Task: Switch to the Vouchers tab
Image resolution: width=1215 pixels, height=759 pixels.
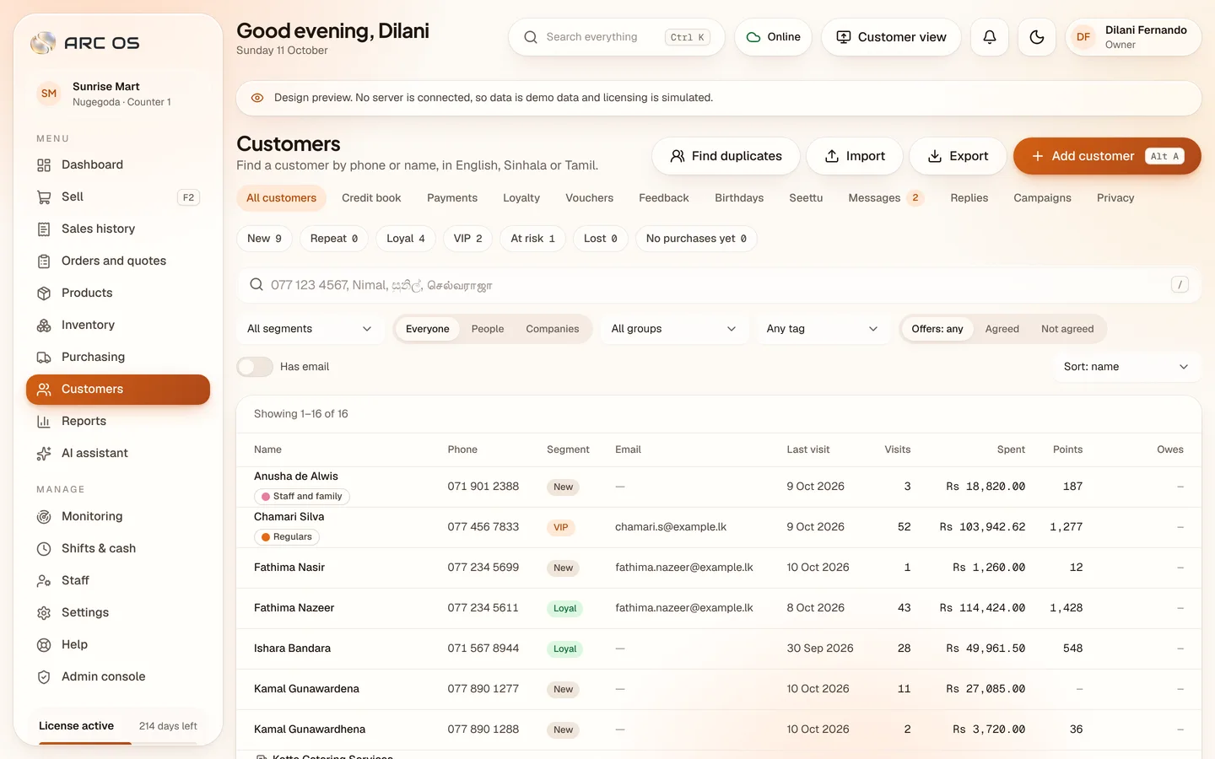Action: (589, 198)
